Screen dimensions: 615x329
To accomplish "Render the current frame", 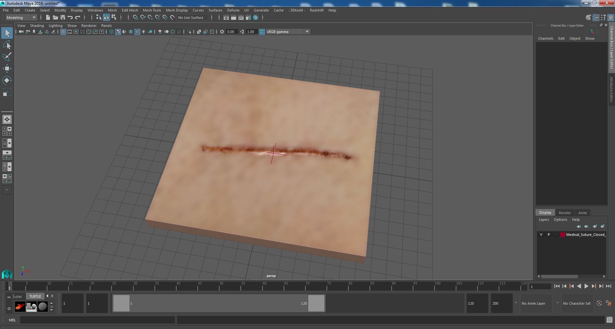I will tap(234, 18).
